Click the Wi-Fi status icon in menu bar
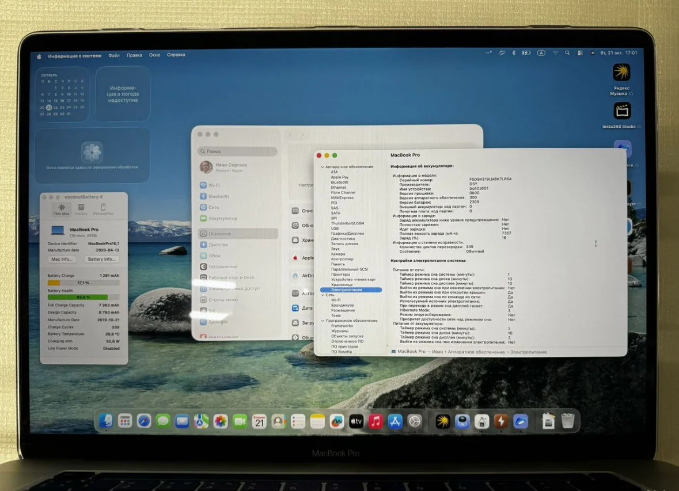Image resolution: width=679 pixels, height=491 pixels. (555, 53)
